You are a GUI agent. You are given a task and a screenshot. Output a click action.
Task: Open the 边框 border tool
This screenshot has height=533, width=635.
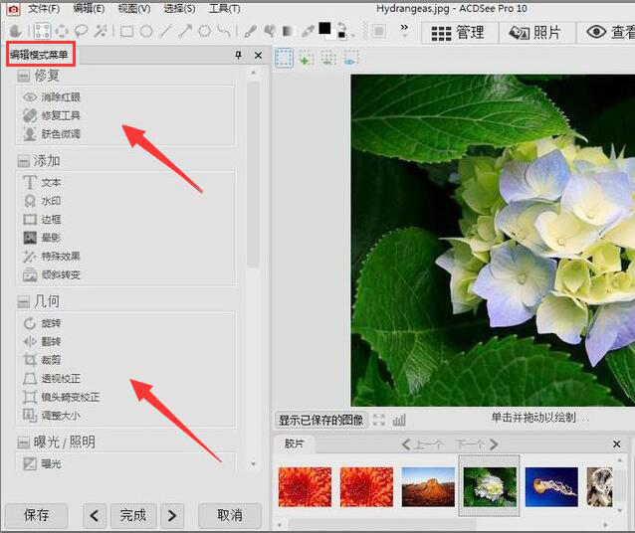pyautogui.click(x=42, y=220)
